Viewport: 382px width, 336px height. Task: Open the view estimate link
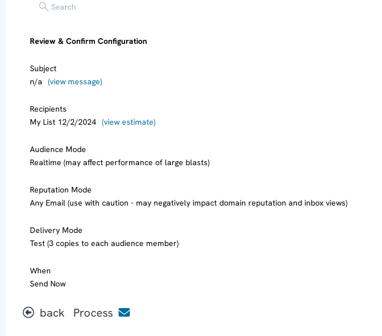[x=128, y=122]
